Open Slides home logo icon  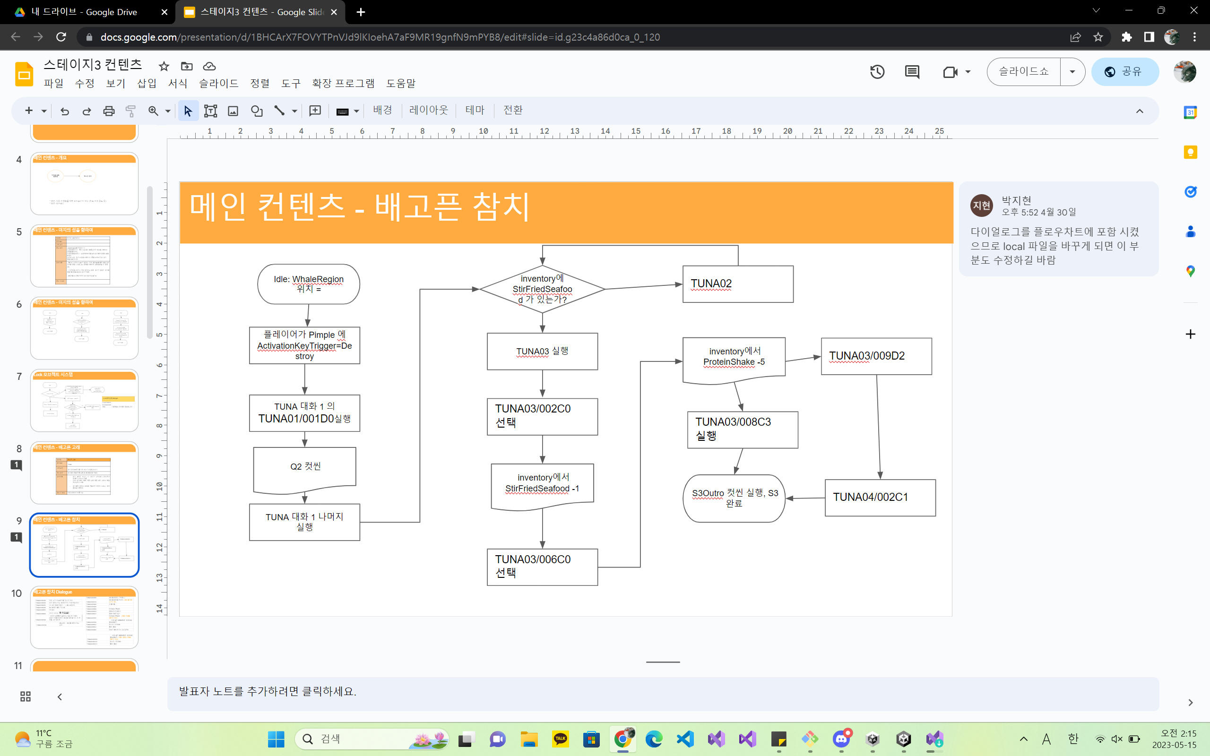pyautogui.click(x=24, y=75)
